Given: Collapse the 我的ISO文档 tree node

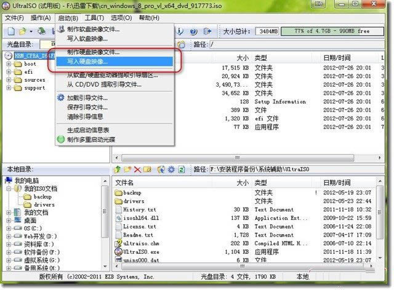Looking at the screenshot, I should 9,189.
